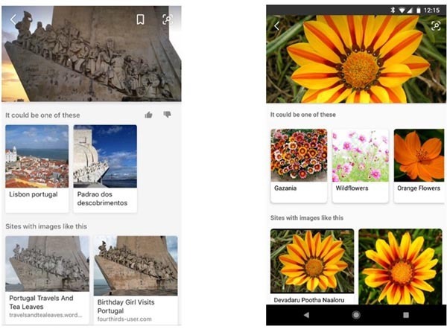Give thumbs down to suggestions
447x335 pixels.
point(167,115)
